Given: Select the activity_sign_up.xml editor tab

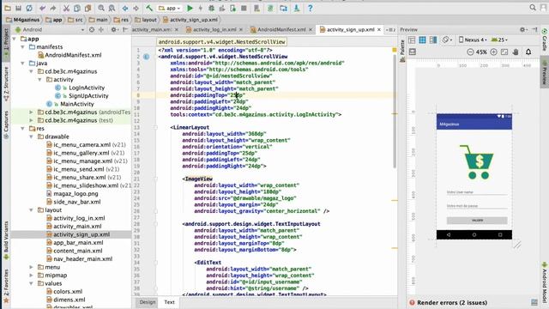Looking at the screenshot, I should (x=351, y=30).
